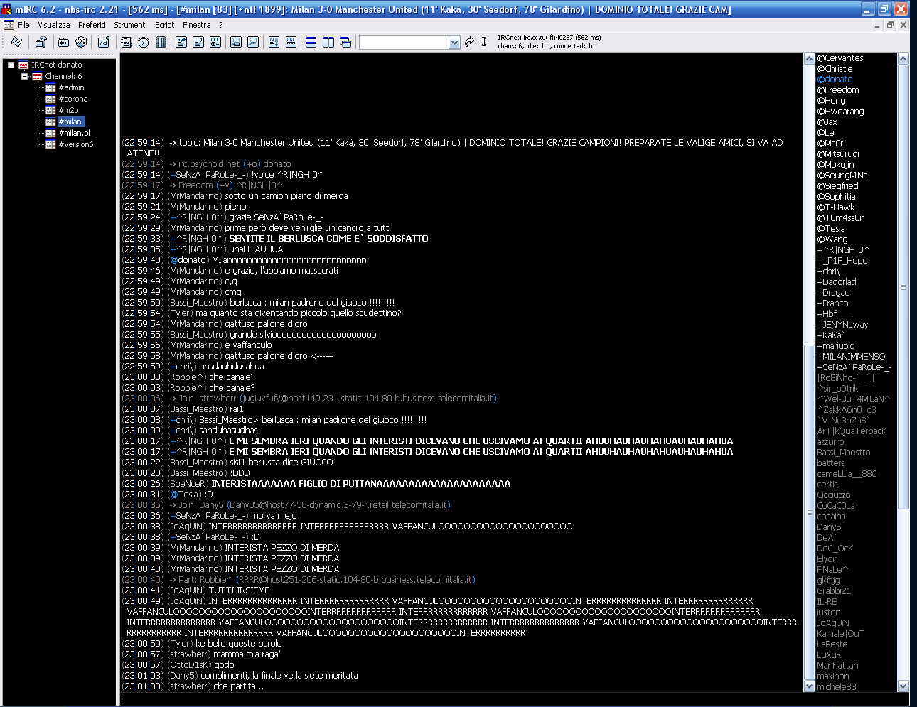Screen dimensions: 917x707
Task: Click the Connect lightning bolt toolbar icon
Action: 16,43
